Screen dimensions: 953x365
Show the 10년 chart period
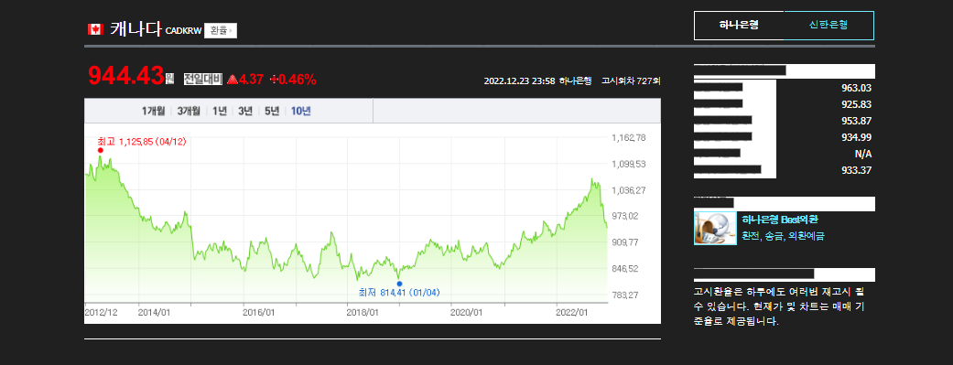tap(301, 111)
